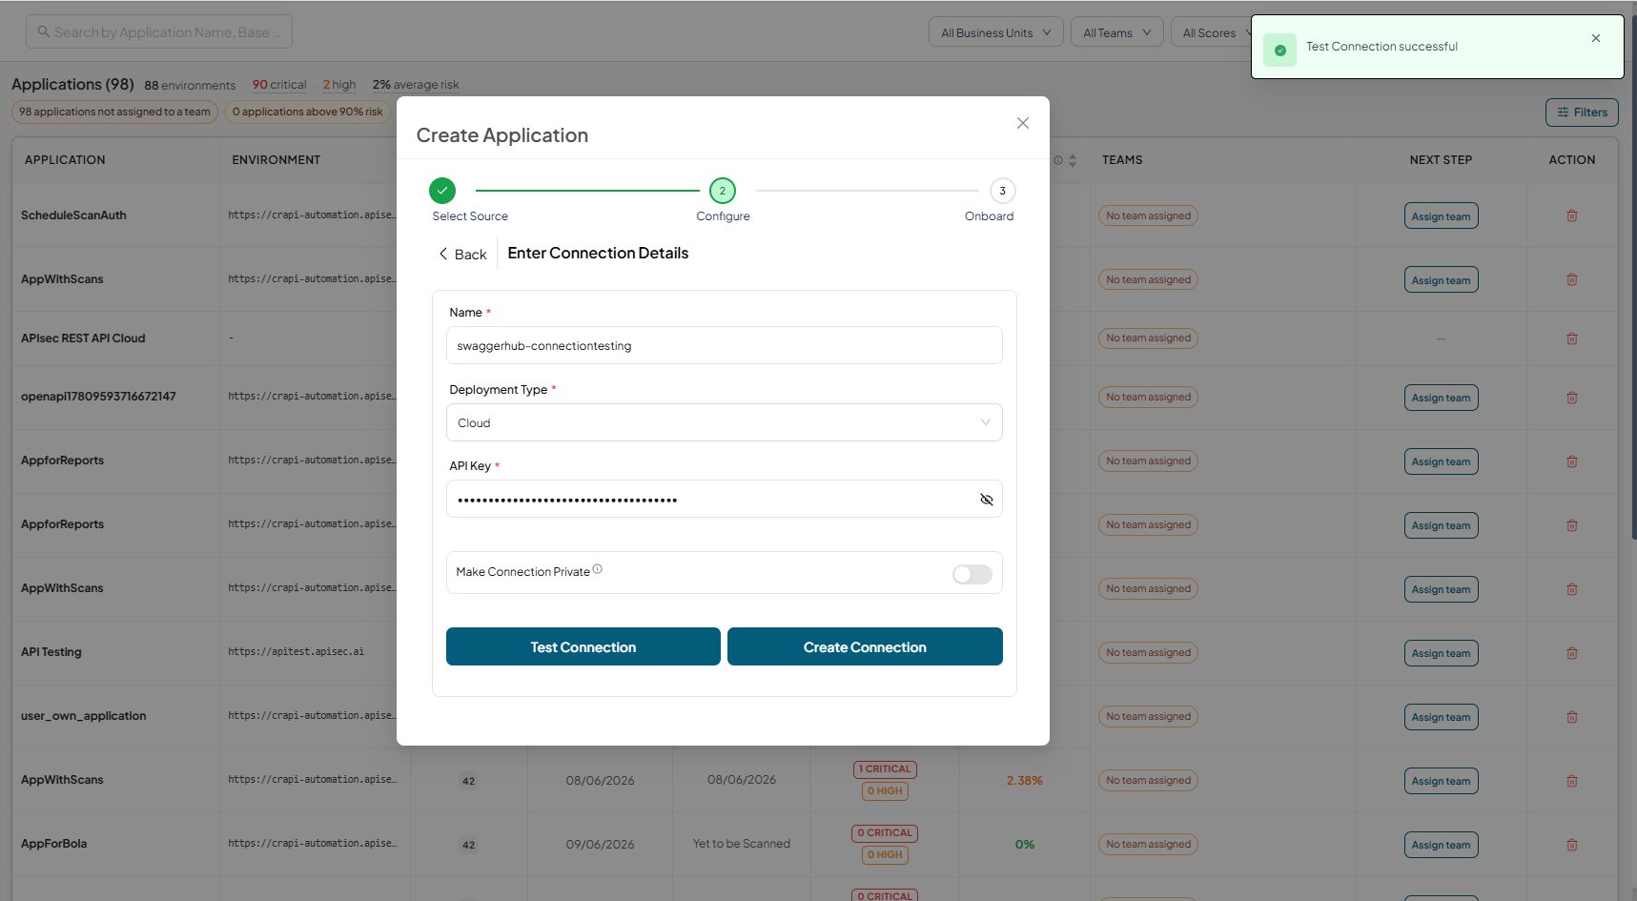Assign team to API Testing
The width and height of the screenshot is (1637, 901).
(1442, 653)
